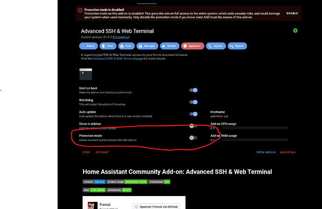
Task: Click the maintained yes badge
Action: click(x=159, y=182)
